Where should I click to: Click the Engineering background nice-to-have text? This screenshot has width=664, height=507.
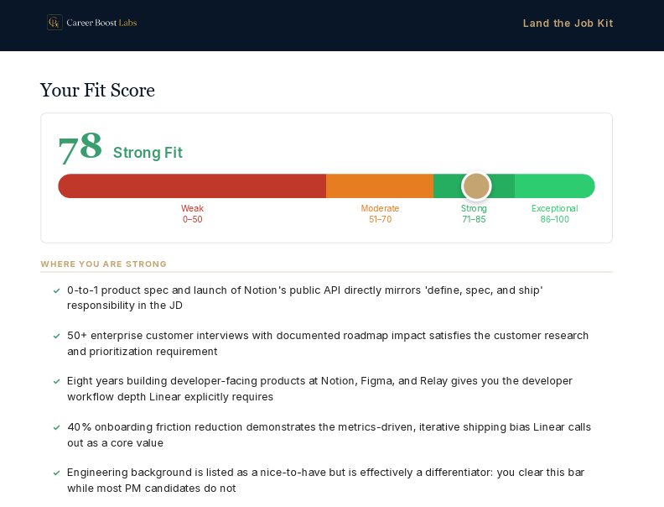(325, 480)
